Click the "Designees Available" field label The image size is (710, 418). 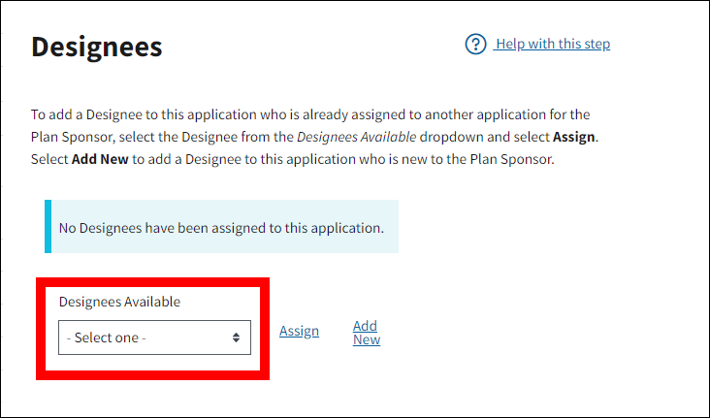click(x=119, y=302)
